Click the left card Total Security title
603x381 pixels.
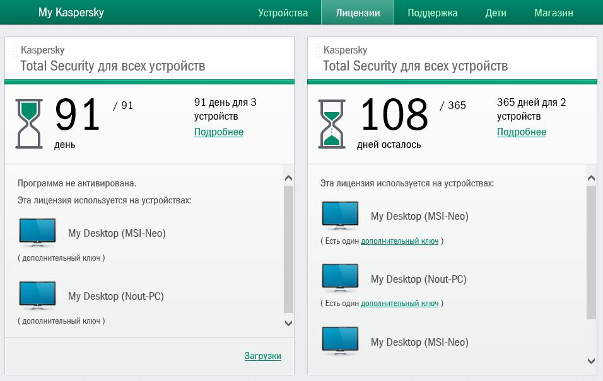[113, 66]
